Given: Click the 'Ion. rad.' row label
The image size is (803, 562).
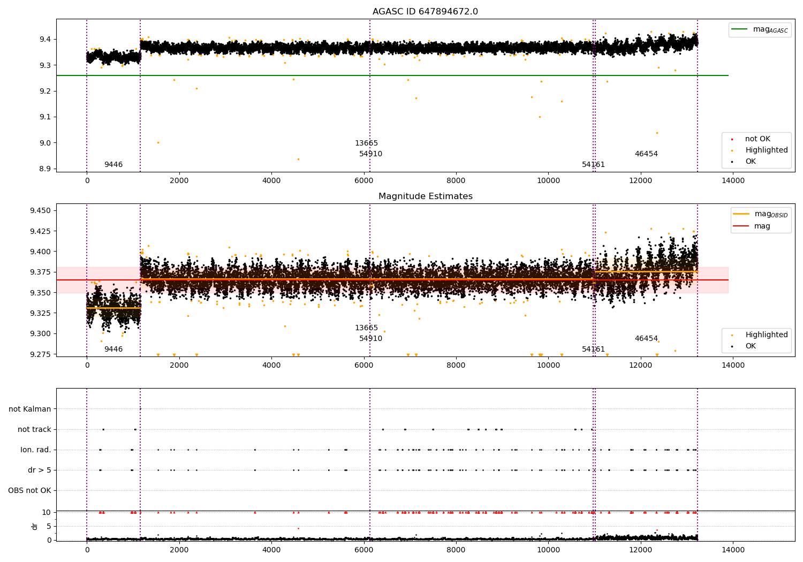Looking at the screenshot, I should [x=36, y=450].
